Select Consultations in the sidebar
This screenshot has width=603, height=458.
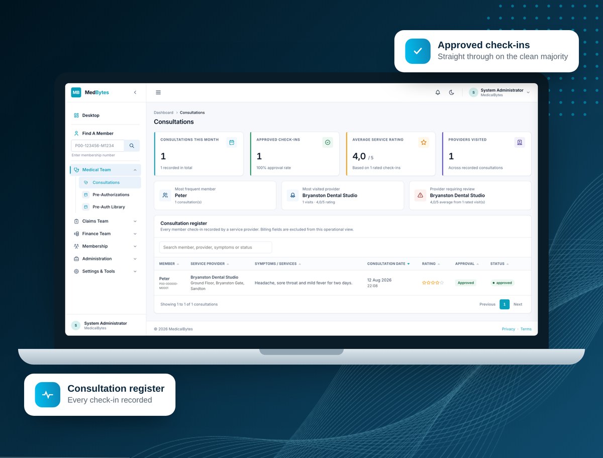pos(110,182)
